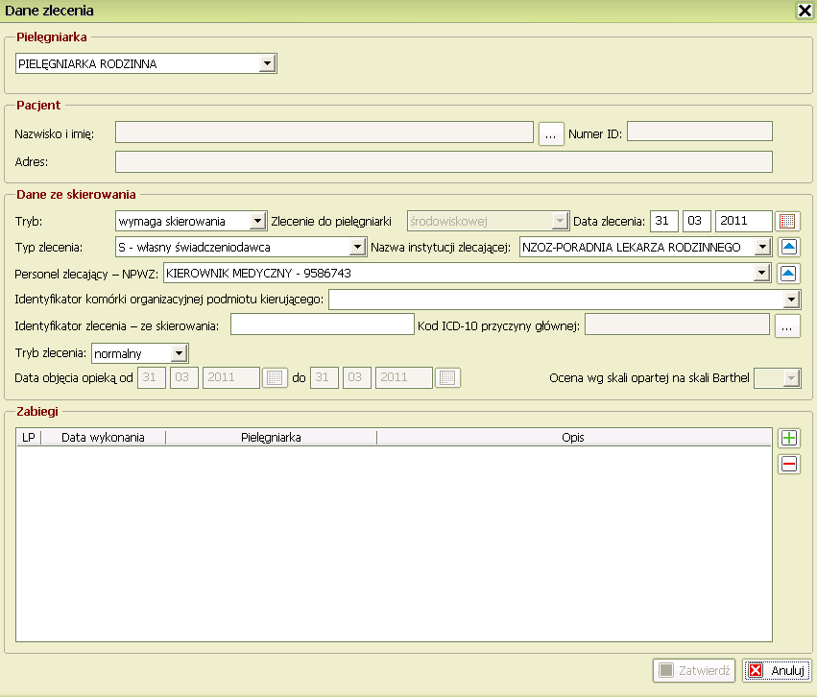The image size is (817, 697).
Task: Browse ICD-10 codes with ellipsis button
Action: pos(787,326)
